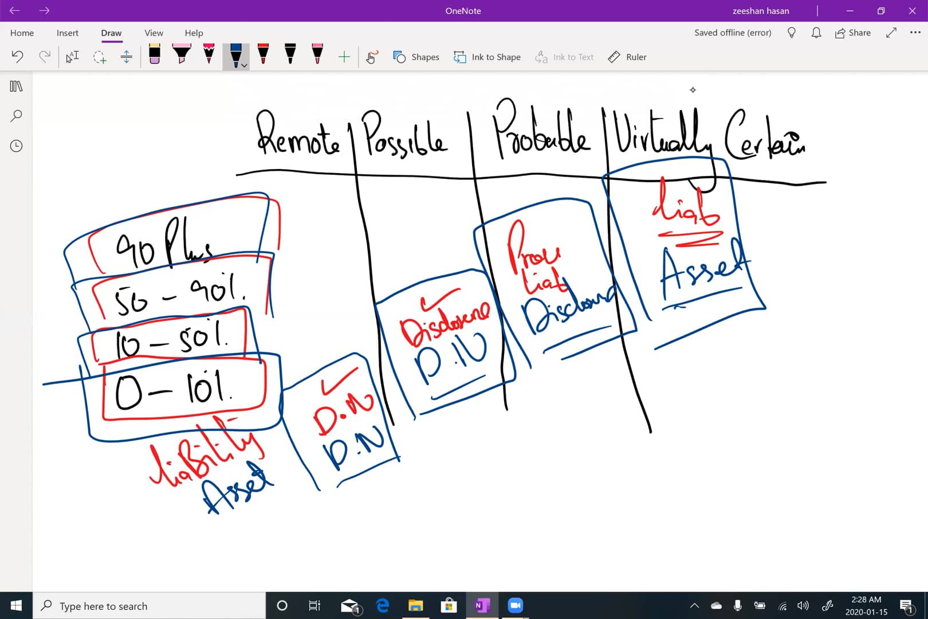Enable Ink to Shape conversion

(487, 57)
